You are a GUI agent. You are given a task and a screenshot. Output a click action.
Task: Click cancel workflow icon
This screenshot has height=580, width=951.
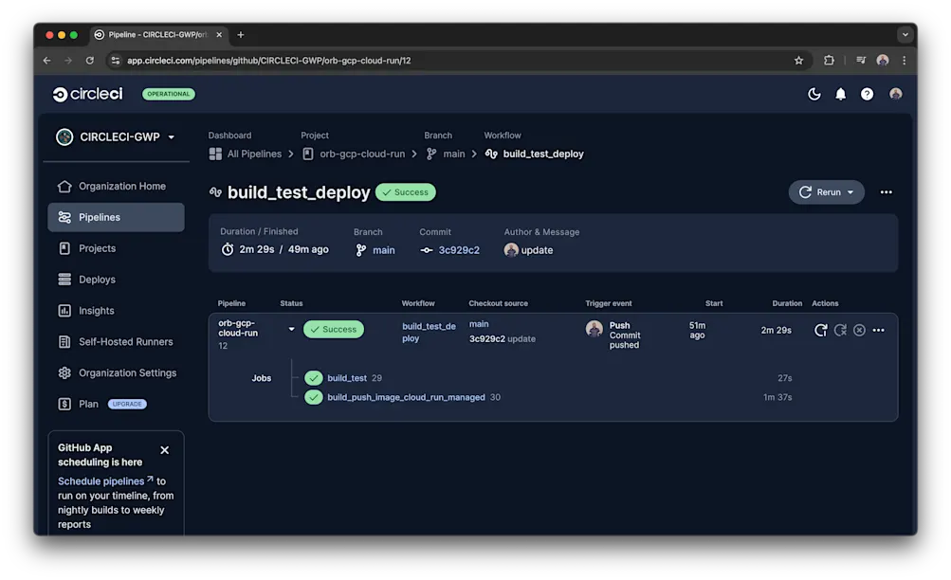coord(859,331)
